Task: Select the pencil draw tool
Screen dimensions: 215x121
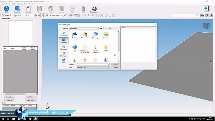Action: [65, 15]
